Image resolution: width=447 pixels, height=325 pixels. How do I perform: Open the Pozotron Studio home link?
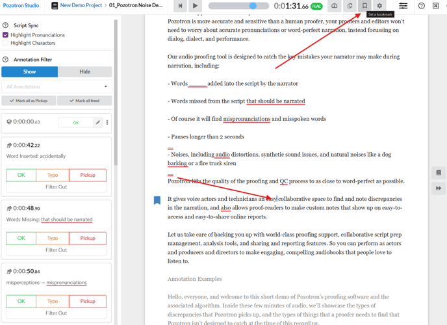(21, 5)
